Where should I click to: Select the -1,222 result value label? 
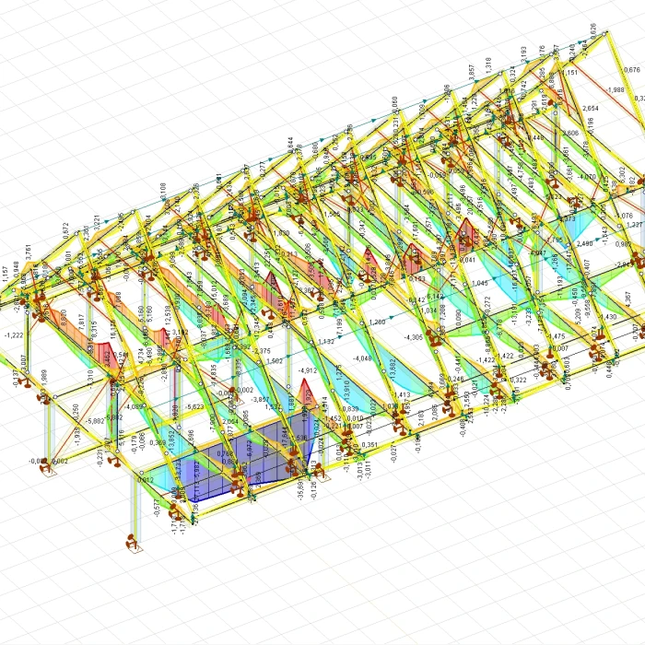14,335
